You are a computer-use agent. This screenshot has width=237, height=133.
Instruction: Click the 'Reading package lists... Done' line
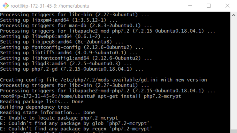pos(42,102)
